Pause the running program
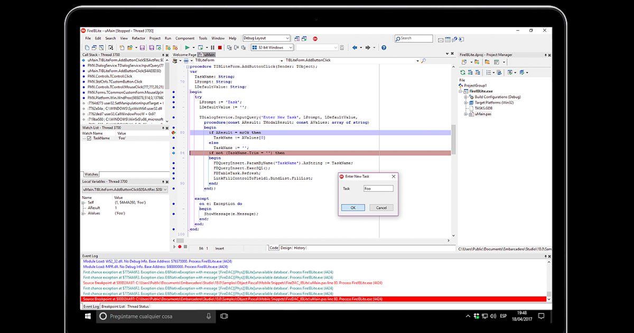This screenshot has height=333, width=634. coord(212,47)
